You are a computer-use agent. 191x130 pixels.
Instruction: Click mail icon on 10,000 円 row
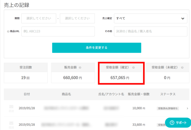coord(11,107)
